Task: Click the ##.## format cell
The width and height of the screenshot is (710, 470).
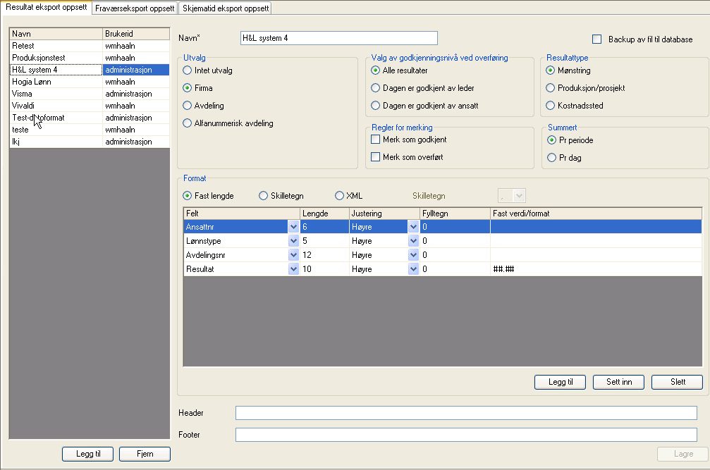Action: 596,268
